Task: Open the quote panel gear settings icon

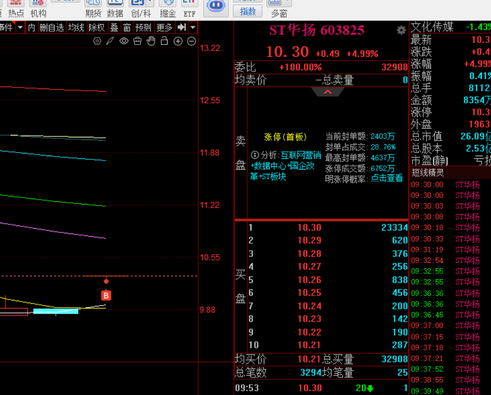Action: click(401, 31)
